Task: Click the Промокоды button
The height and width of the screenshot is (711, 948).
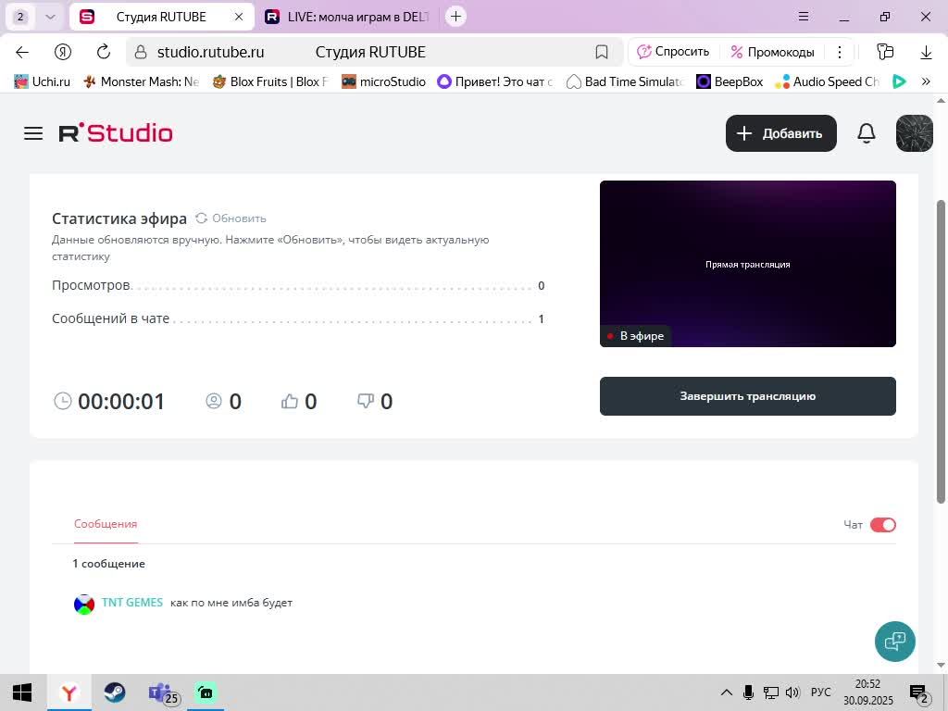Action: point(772,52)
